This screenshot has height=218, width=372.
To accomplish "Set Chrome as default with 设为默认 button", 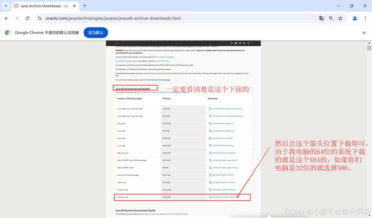I will [x=96, y=33].
